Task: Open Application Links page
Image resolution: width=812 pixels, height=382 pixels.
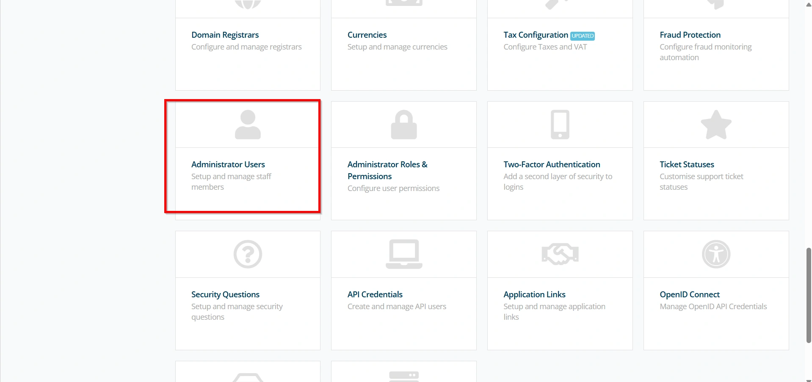Action: pyautogui.click(x=534, y=294)
